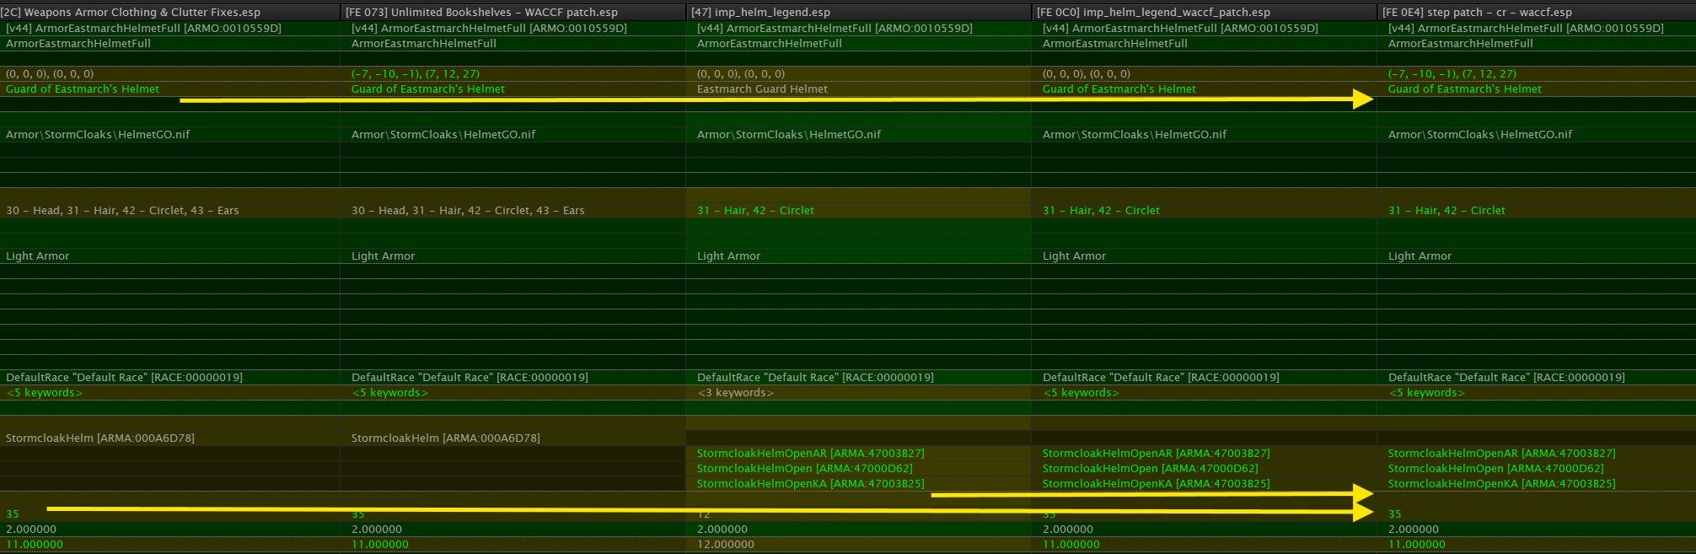Select the "Eastmarch Guard Helmet" name cell

762,89
